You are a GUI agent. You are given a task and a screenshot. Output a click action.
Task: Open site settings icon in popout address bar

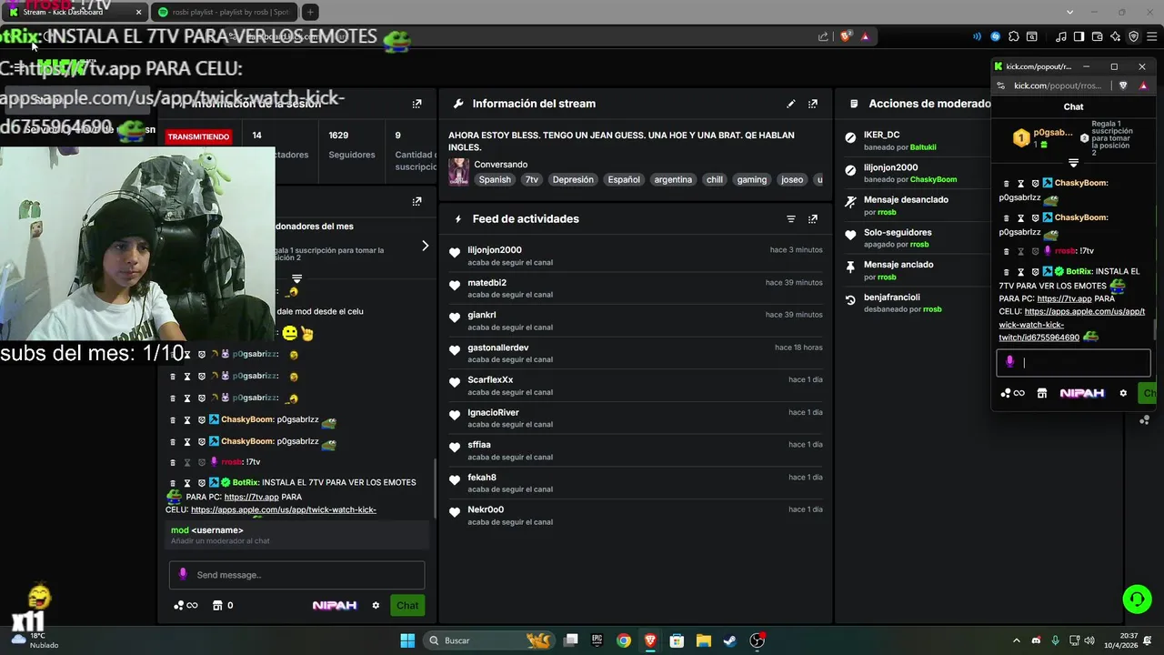[x=1000, y=86]
